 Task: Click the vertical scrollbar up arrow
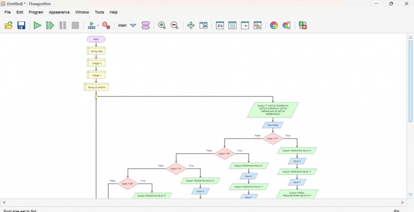tap(410, 37)
